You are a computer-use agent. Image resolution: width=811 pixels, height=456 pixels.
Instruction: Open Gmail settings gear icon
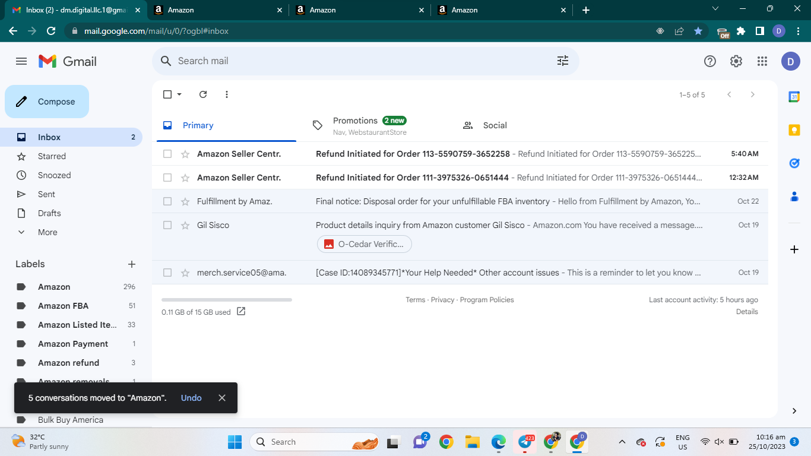point(736,61)
